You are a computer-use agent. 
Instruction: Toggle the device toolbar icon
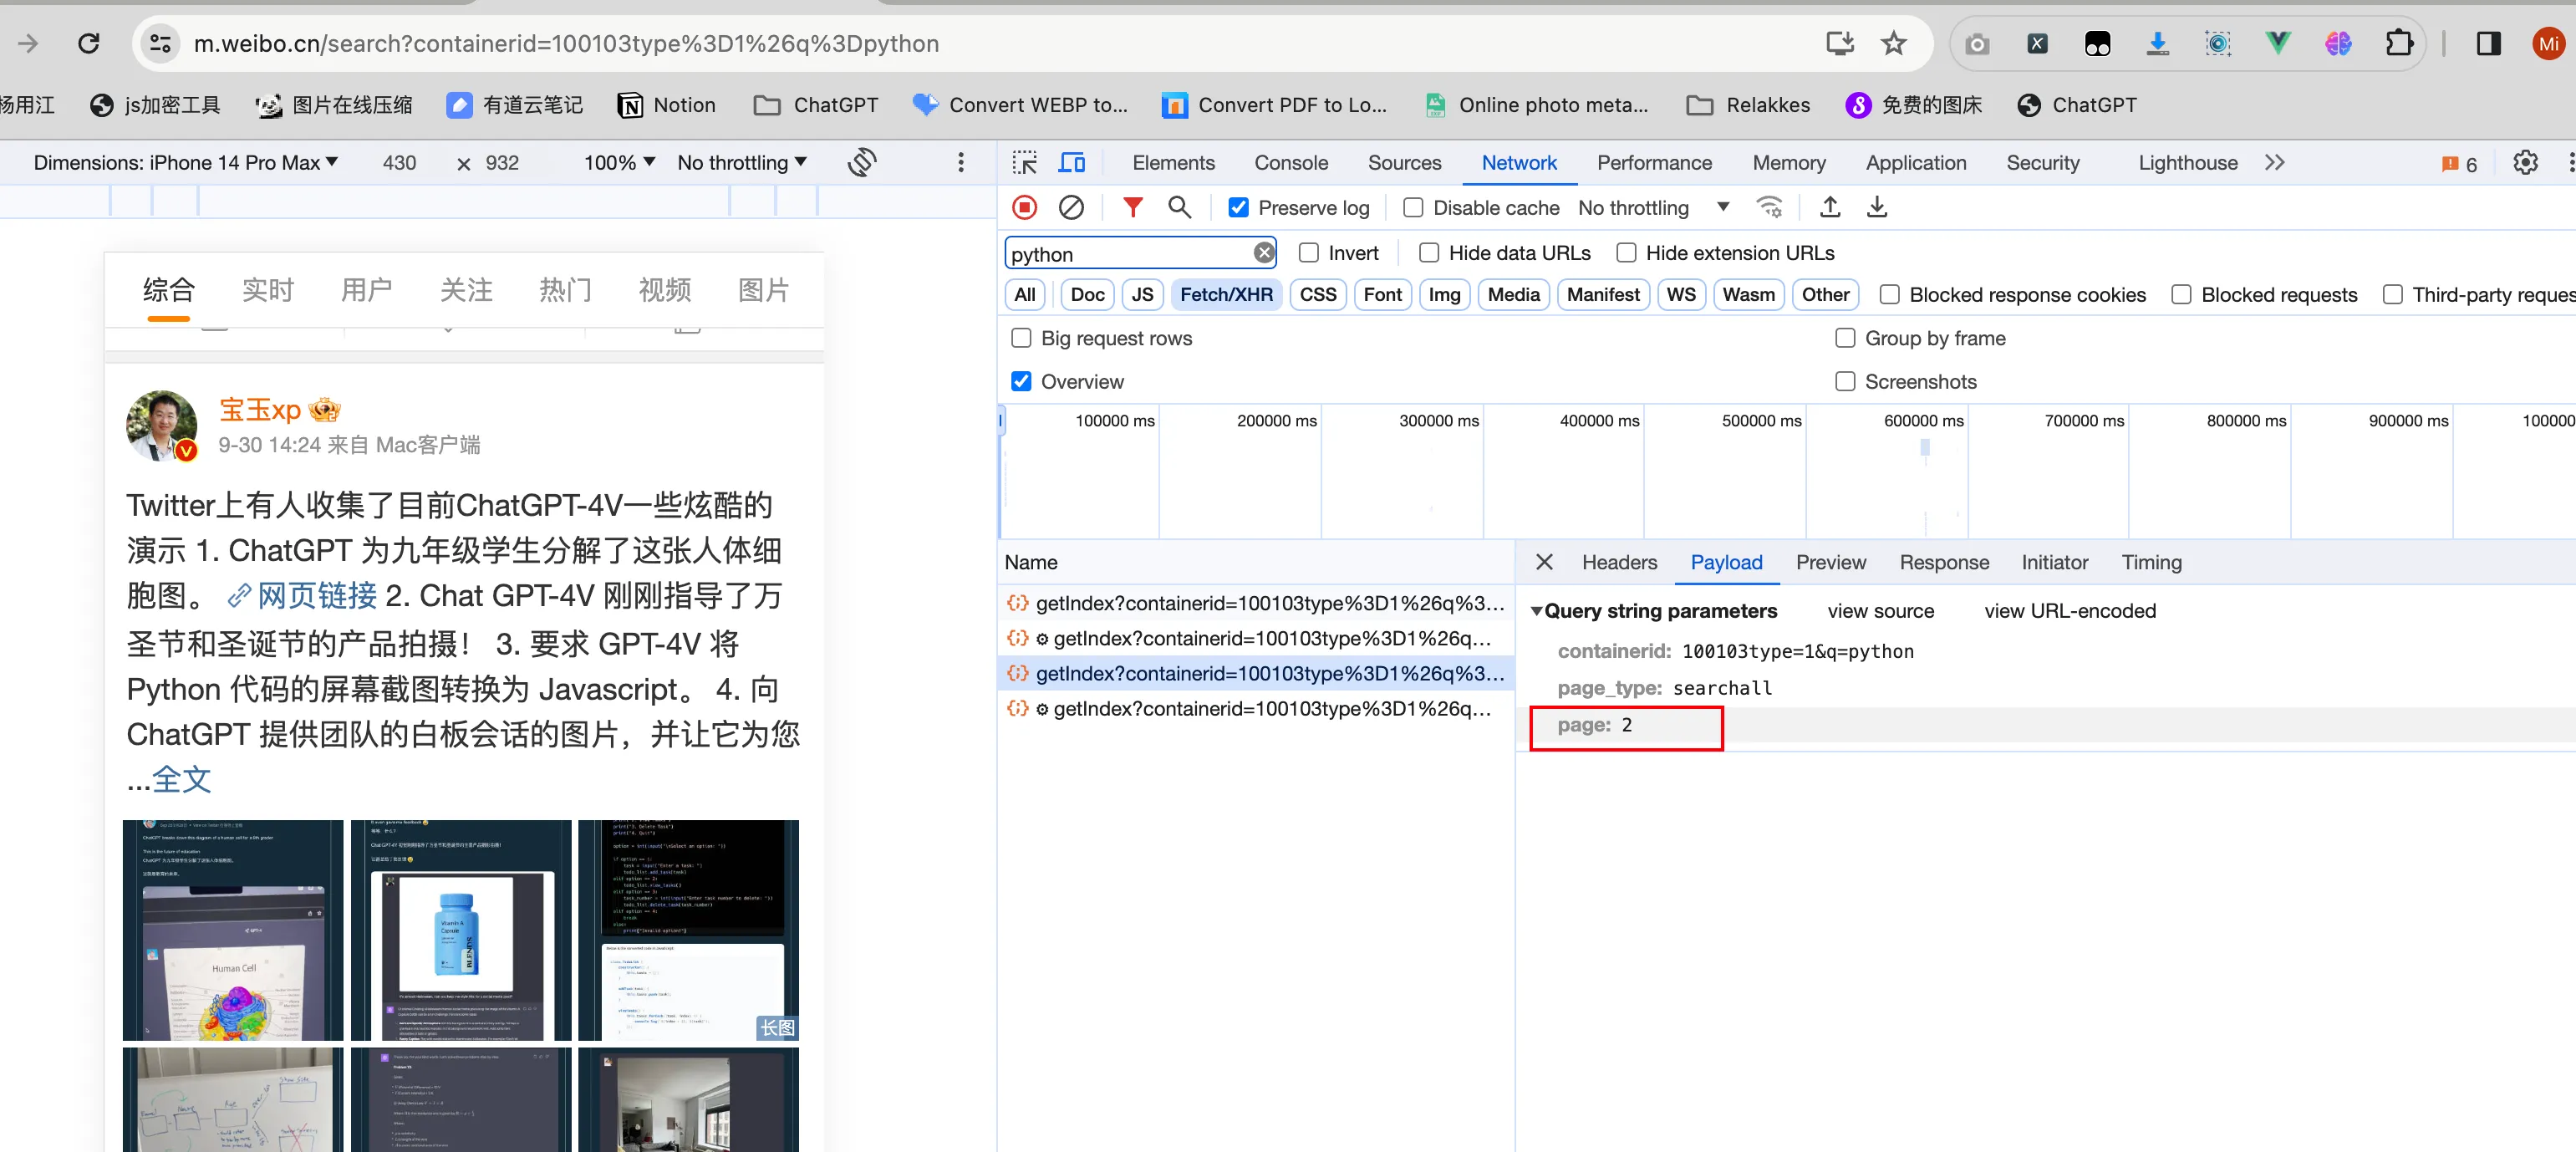click(x=1072, y=162)
